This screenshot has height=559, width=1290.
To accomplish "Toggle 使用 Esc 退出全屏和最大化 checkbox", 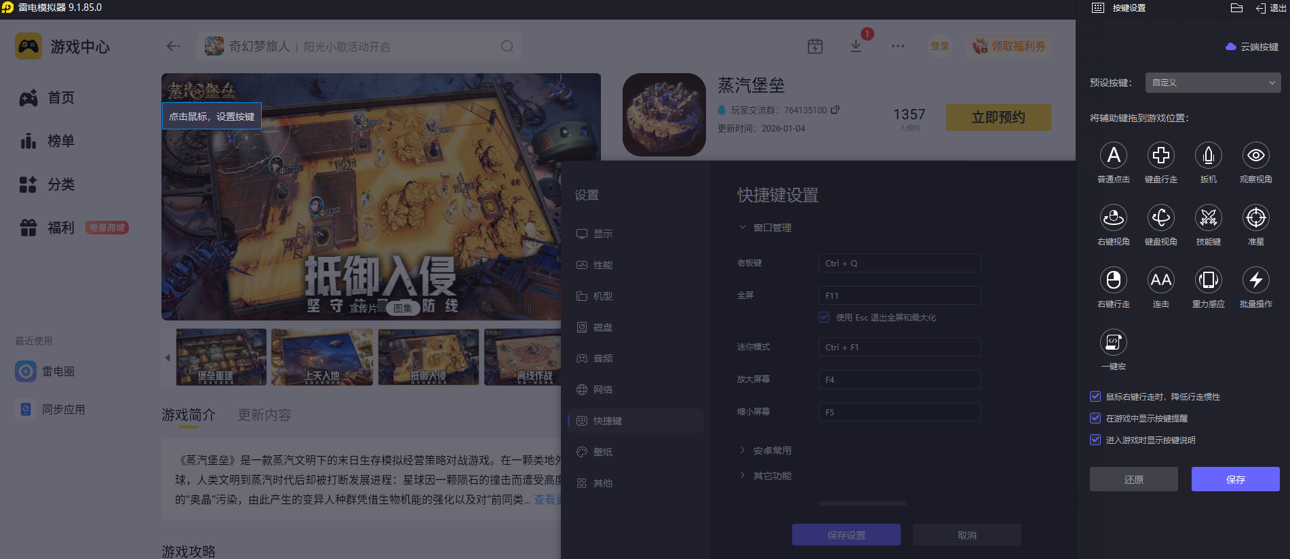I will [824, 317].
